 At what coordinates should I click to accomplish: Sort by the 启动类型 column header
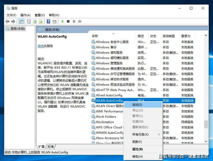pyautogui.click(x=170, y=36)
